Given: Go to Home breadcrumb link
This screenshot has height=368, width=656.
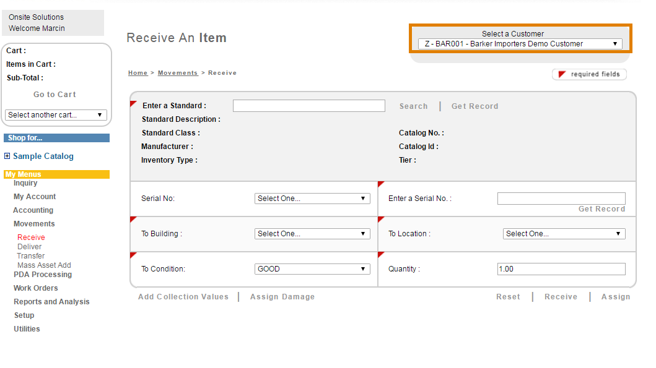Looking at the screenshot, I should click(x=138, y=73).
